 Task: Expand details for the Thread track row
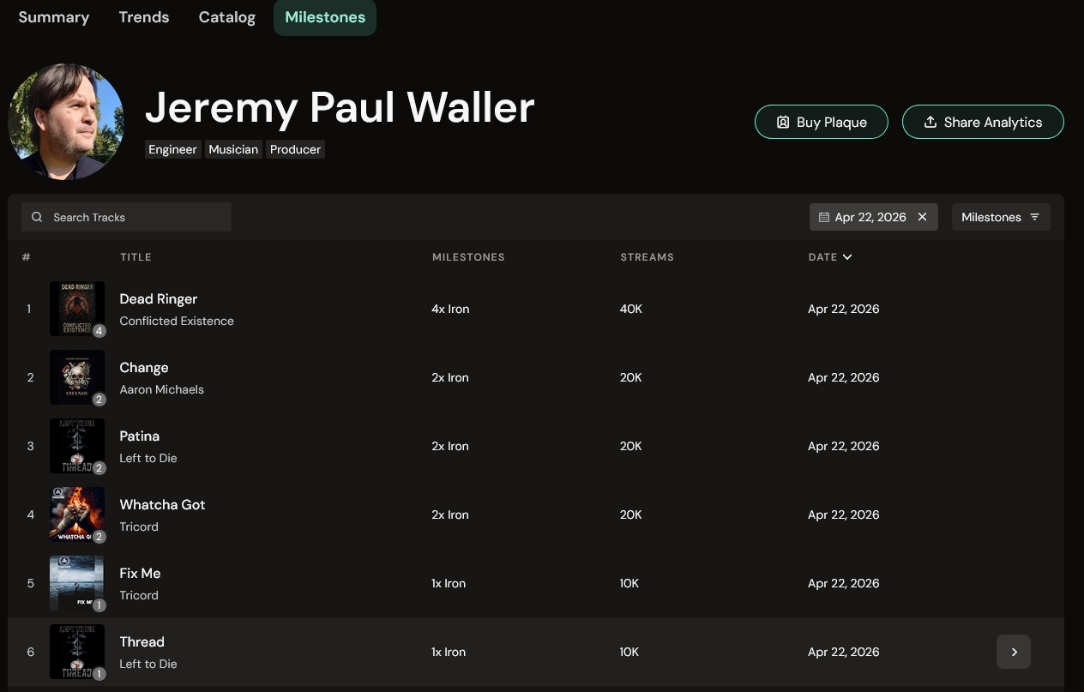1014,652
